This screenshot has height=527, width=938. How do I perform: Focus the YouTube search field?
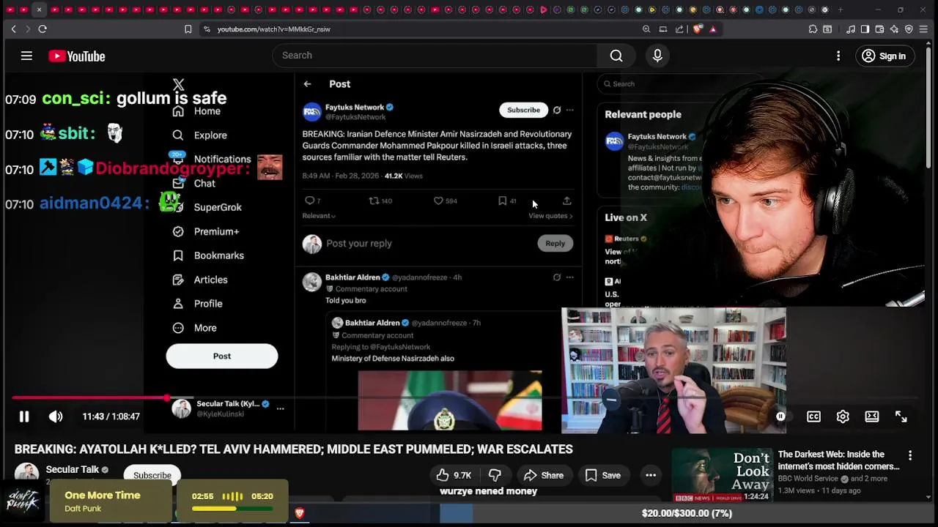pos(435,56)
